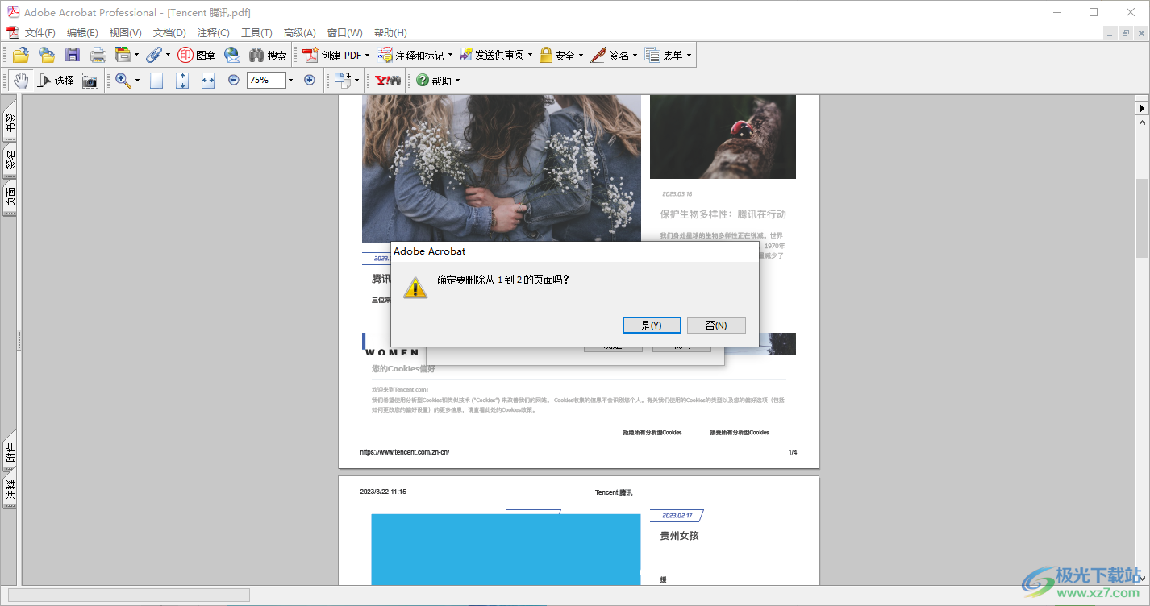Expand the 表单 dropdown arrow
Viewport: 1150px width, 606px height.
tap(689, 55)
